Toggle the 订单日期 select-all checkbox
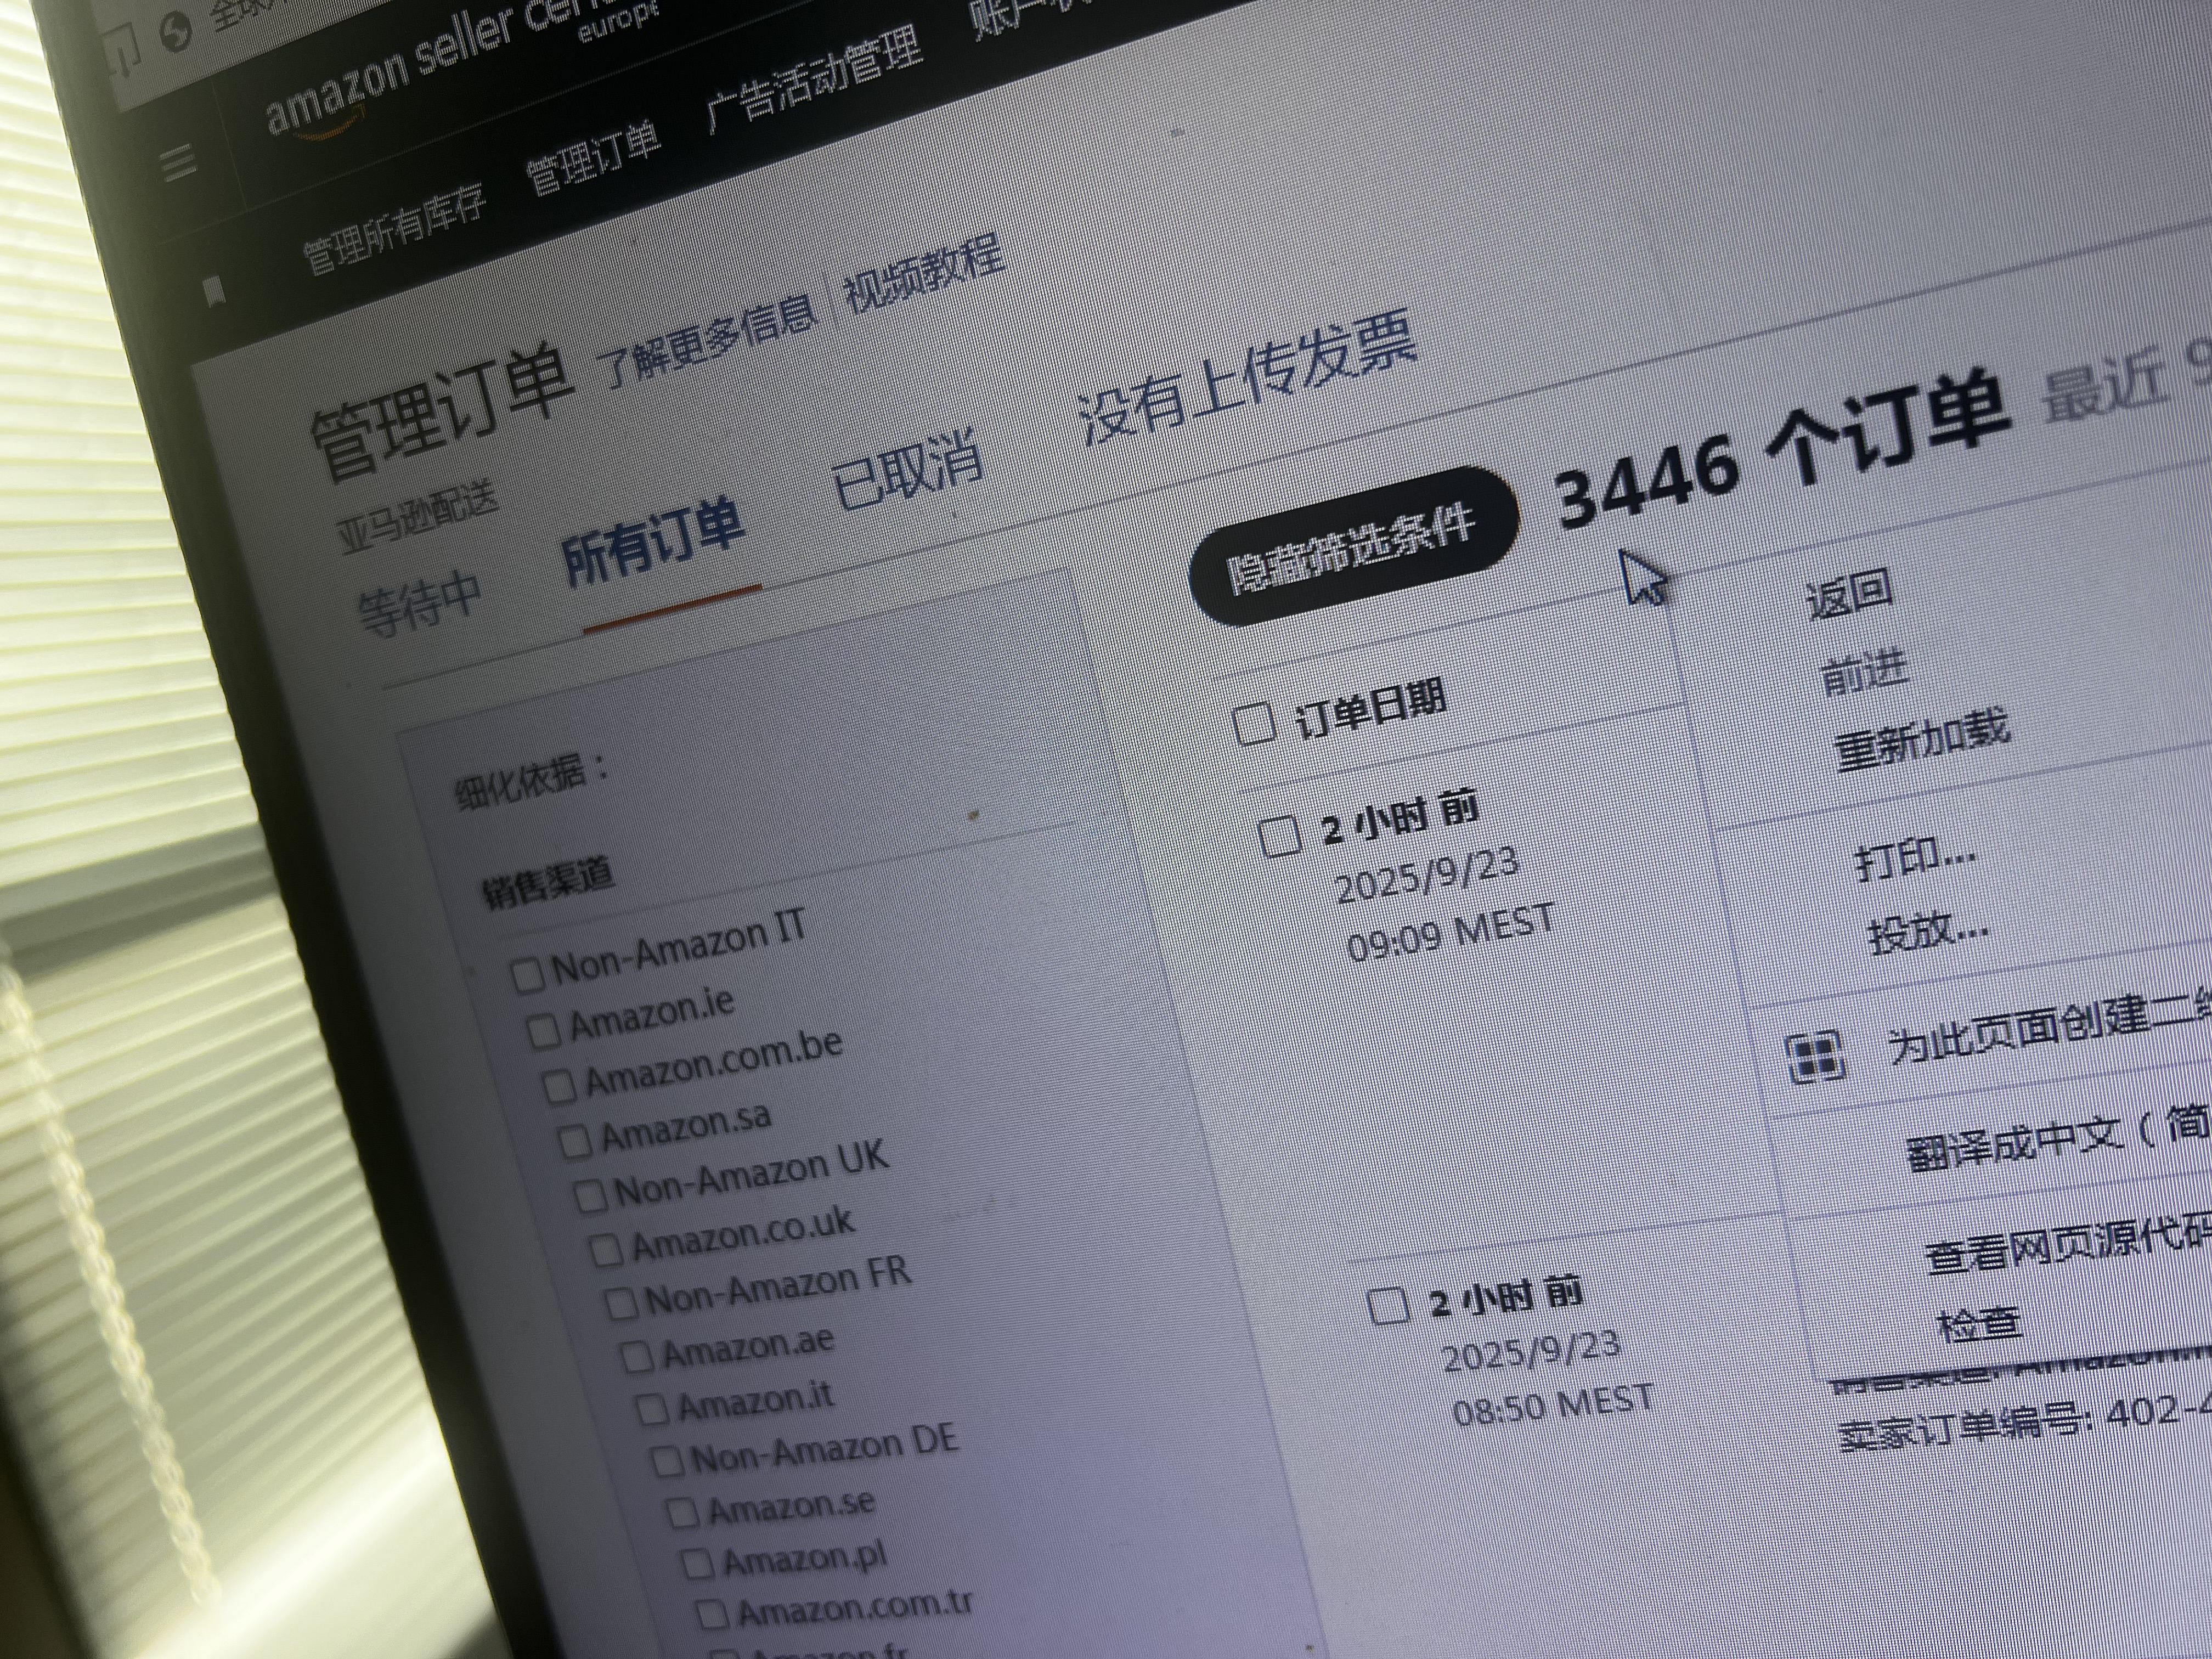2212x1659 pixels. [x=1254, y=723]
